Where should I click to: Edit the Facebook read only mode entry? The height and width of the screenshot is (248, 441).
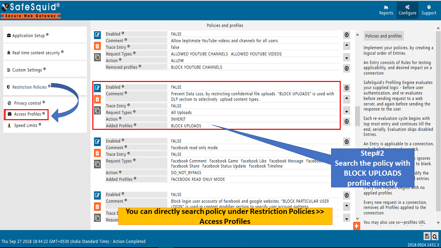point(98,142)
